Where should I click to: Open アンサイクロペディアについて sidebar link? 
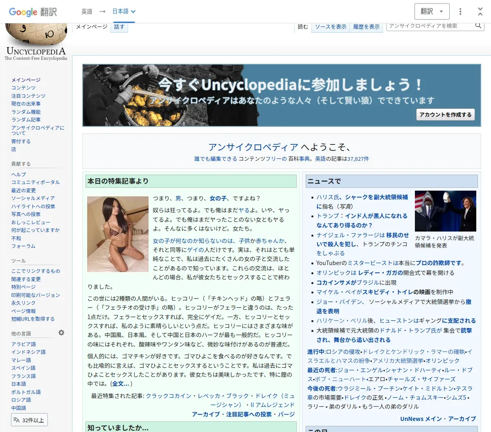click(x=38, y=130)
